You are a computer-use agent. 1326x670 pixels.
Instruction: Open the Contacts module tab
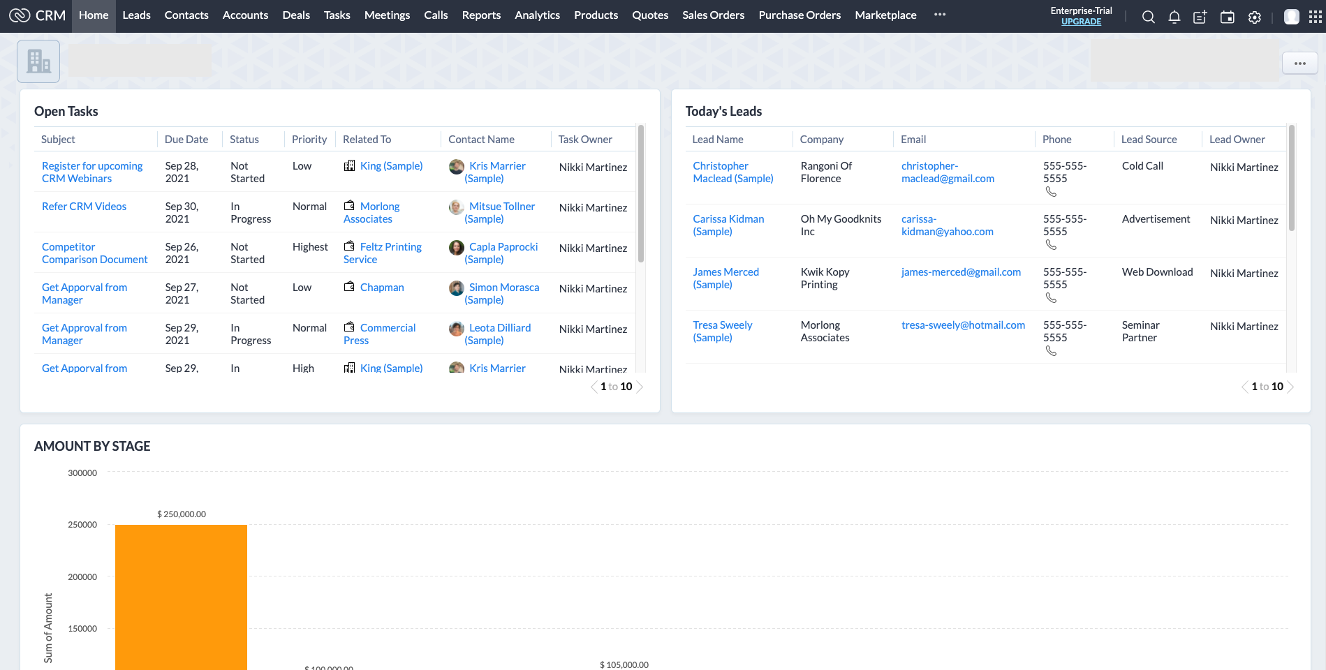186,15
